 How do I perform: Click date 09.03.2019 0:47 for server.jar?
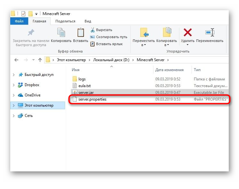tap(168, 93)
